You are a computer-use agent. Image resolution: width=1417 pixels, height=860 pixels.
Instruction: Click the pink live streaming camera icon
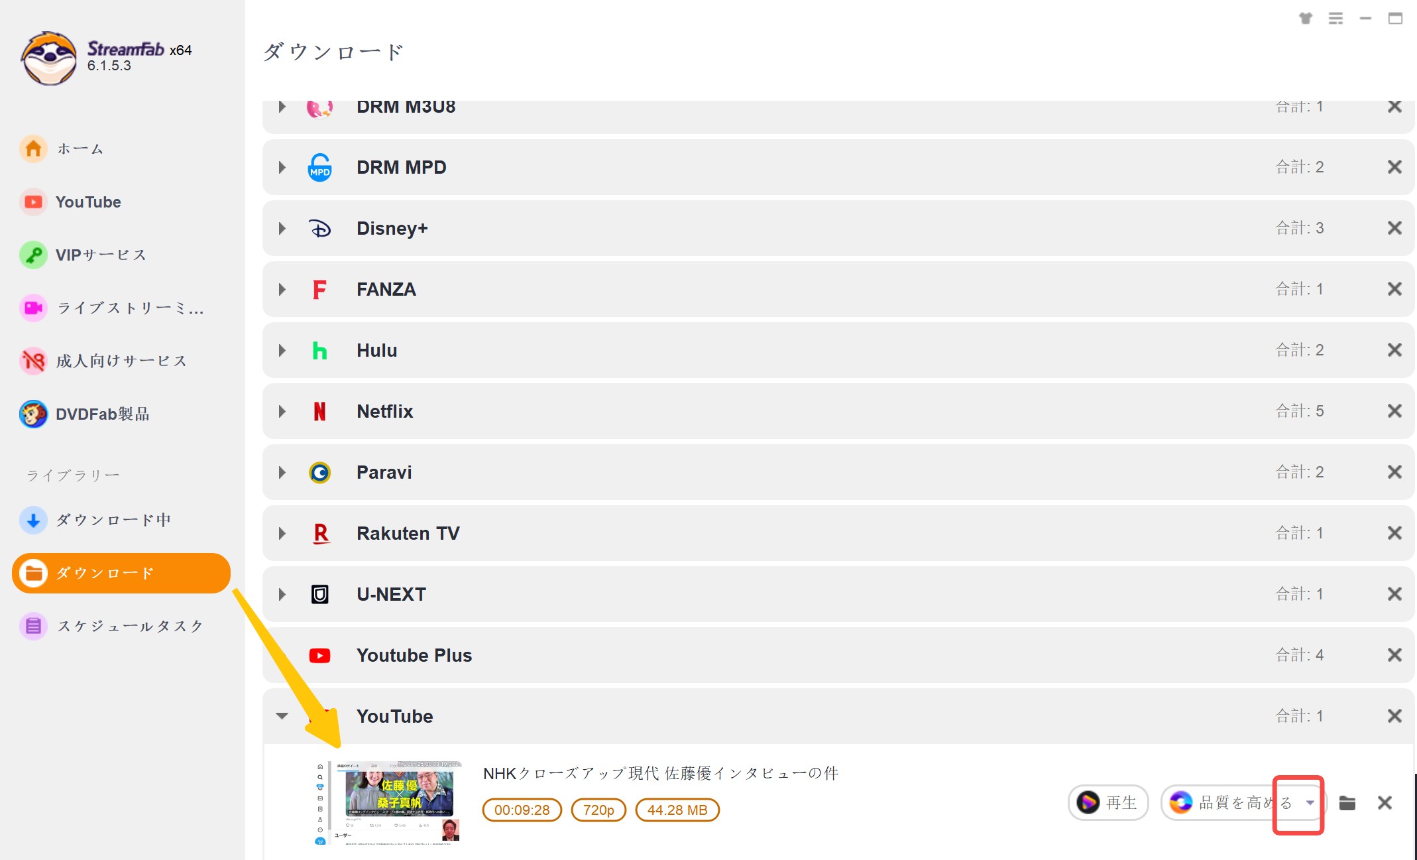click(x=33, y=308)
